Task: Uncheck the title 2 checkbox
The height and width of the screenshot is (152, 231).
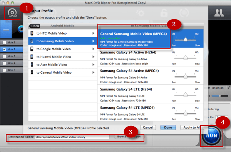Action: pyautogui.click(x=4, y=50)
